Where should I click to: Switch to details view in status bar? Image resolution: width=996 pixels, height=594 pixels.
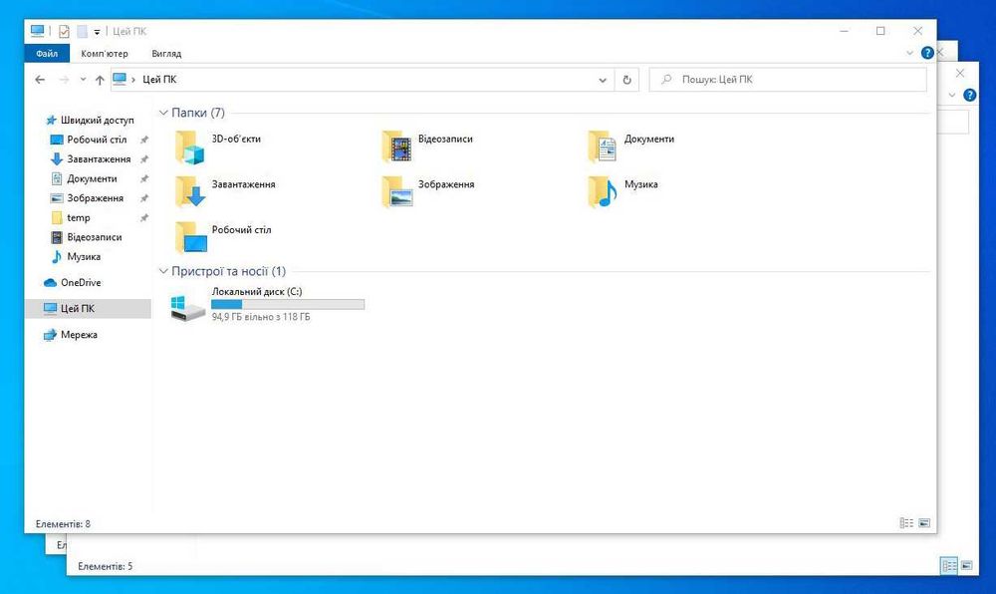[x=906, y=523]
